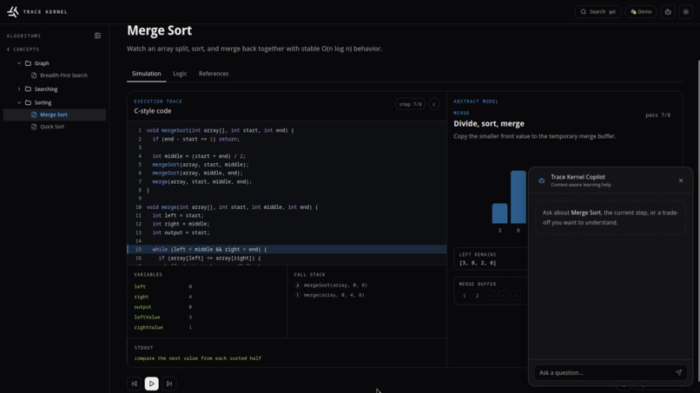Switch to the Logic tab
This screenshot has width=700, height=393.
click(x=180, y=74)
